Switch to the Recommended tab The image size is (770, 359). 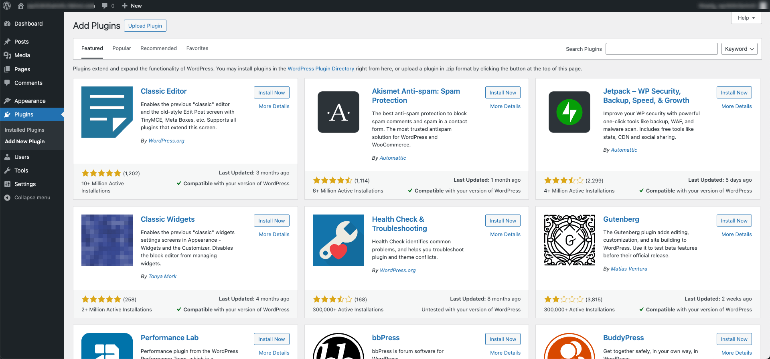(x=158, y=48)
